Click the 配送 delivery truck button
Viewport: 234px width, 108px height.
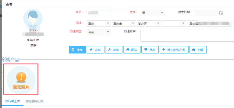pyautogui.click(x=132, y=50)
